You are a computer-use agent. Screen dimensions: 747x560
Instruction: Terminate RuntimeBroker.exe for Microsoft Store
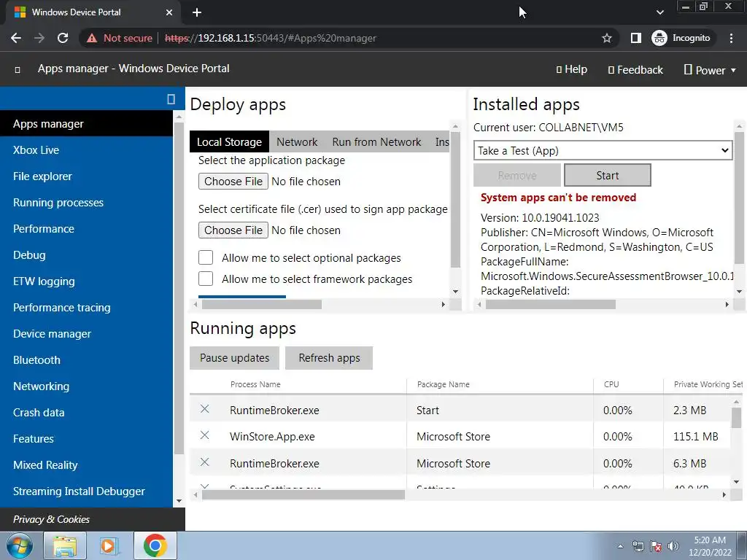[x=205, y=462]
